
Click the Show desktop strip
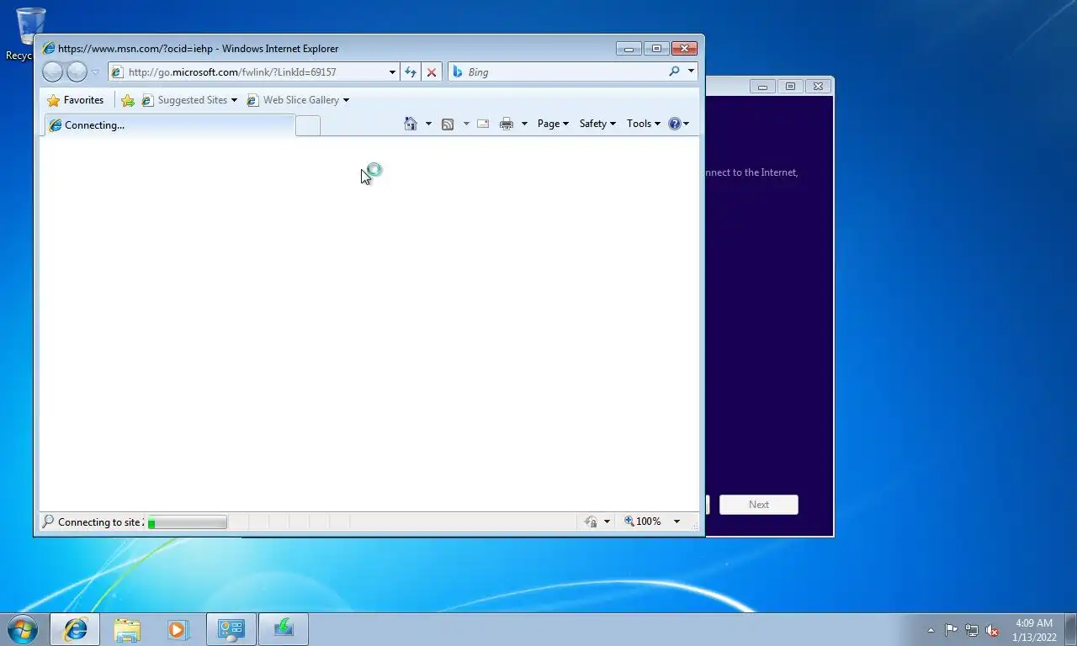coord(1071,629)
